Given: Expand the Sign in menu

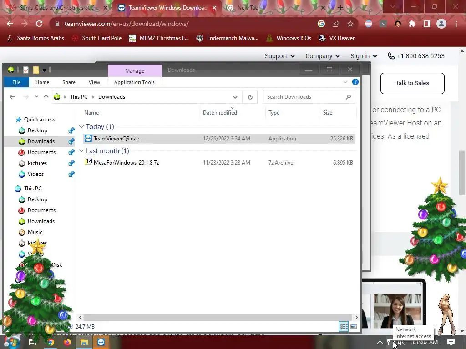Looking at the screenshot, I should (x=364, y=56).
